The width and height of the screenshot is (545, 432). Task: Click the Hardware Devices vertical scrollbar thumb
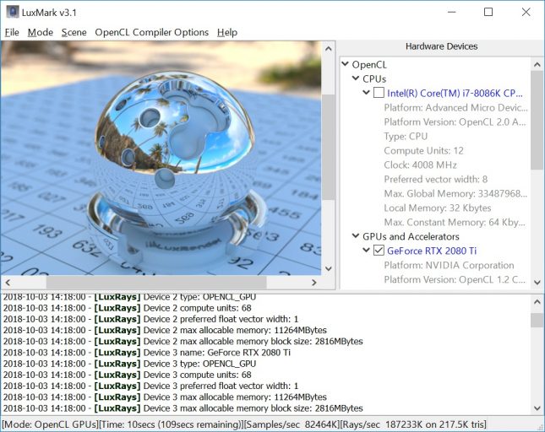coord(537,121)
